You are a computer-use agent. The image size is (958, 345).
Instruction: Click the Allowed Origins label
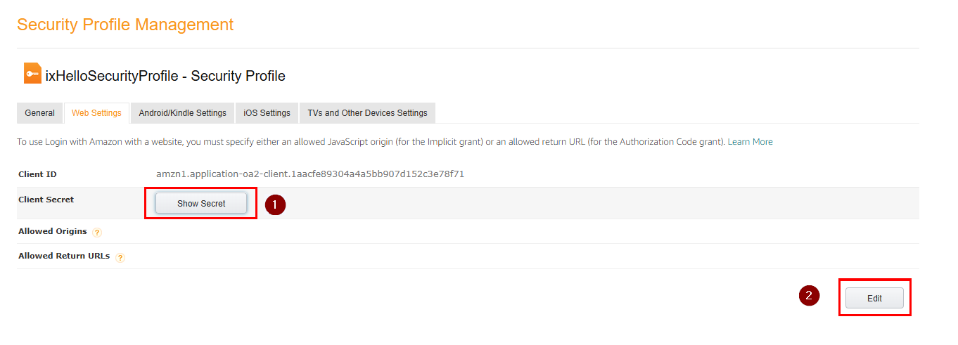tap(53, 231)
